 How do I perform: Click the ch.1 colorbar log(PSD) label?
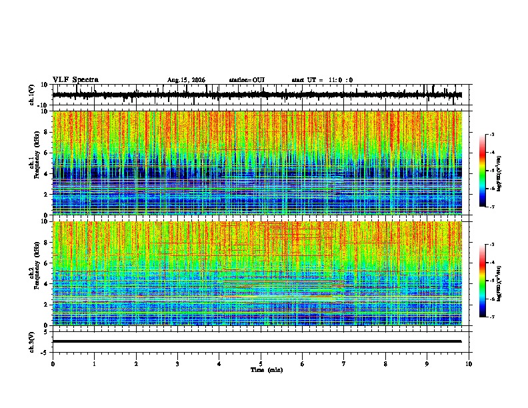[499, 173]
